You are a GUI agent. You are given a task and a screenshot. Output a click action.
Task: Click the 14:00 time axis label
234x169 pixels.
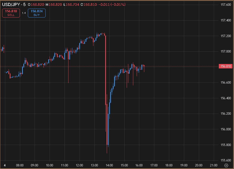click(109, 165)
